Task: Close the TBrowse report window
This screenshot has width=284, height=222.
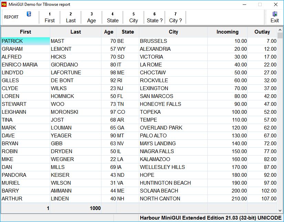Action: 276,4
